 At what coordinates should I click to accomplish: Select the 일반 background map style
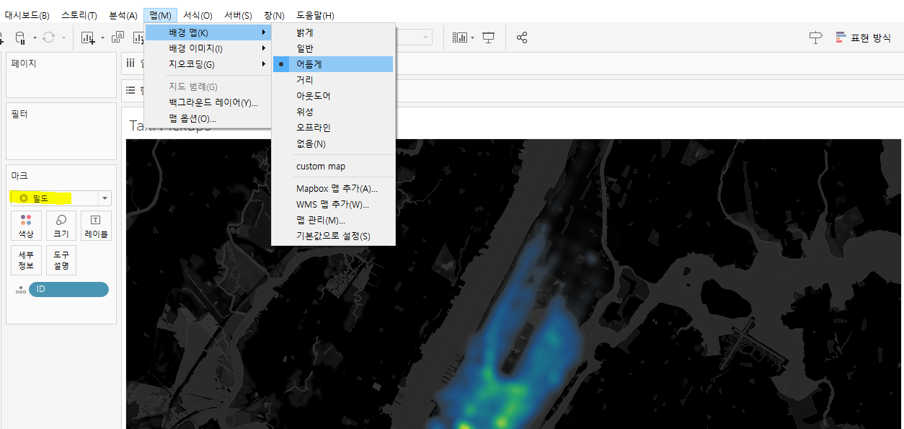tap(333, 48)
